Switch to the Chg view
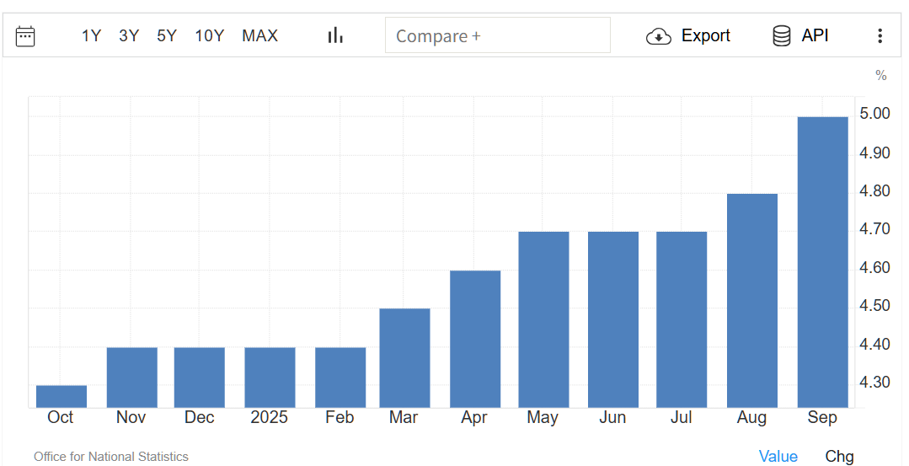 (x=838, y=456)
